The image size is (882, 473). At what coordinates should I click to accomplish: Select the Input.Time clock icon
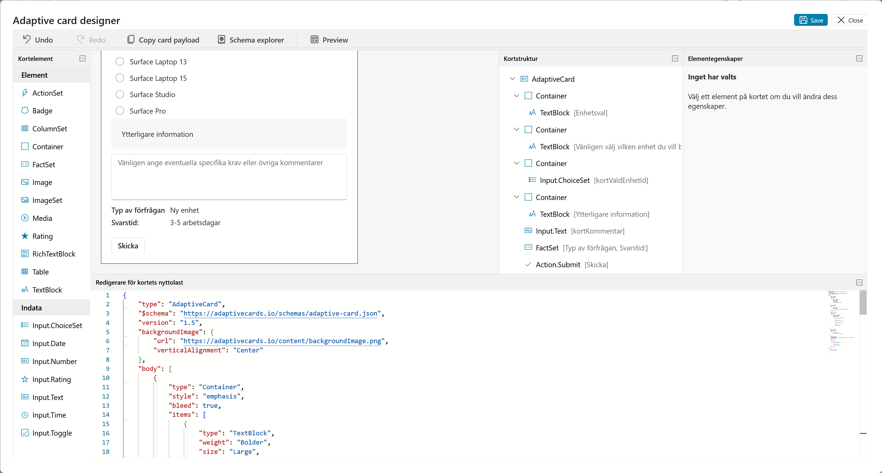tap(25, 415)
